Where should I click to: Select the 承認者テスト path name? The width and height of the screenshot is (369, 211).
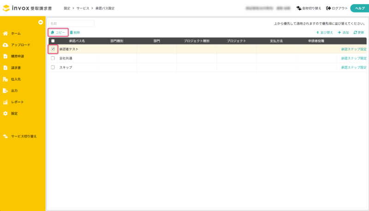(x=69, y=49)
